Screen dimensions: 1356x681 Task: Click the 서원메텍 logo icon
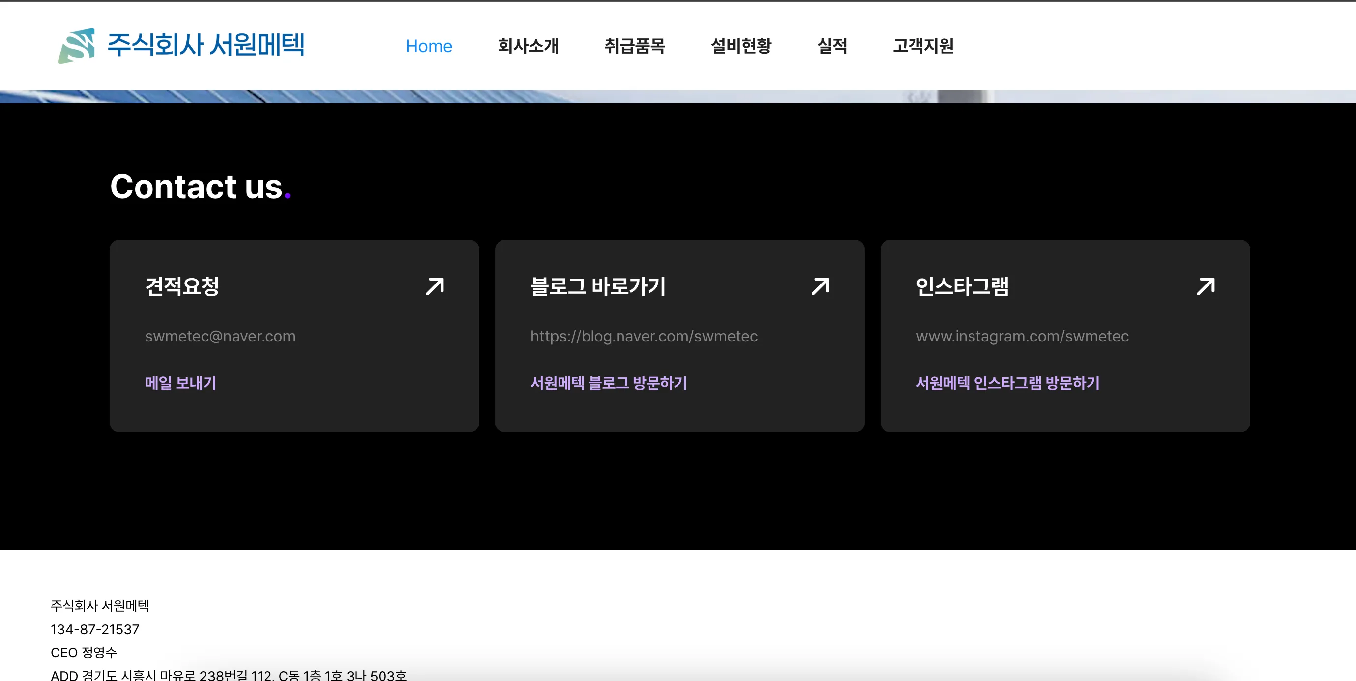pyautogui.click(x=76, y=46)
